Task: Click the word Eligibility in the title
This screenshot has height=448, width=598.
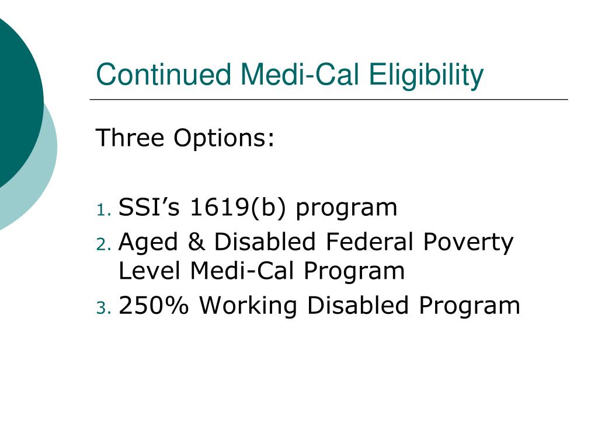Action: click(426, 75)
